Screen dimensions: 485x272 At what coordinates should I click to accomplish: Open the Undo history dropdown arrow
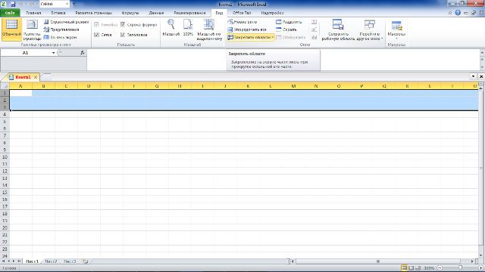pyautogui.click(x=26, y=5)
